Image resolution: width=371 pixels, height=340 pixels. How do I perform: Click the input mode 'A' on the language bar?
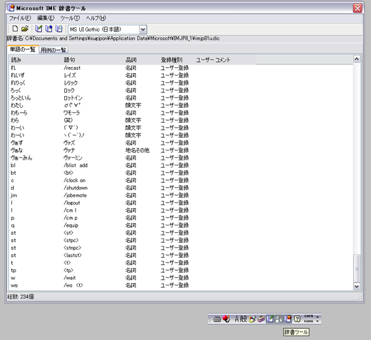coord(237,319)
